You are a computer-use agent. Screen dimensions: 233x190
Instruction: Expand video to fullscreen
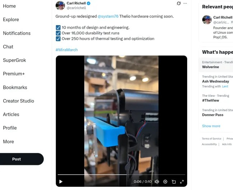[x=182, y=182]
